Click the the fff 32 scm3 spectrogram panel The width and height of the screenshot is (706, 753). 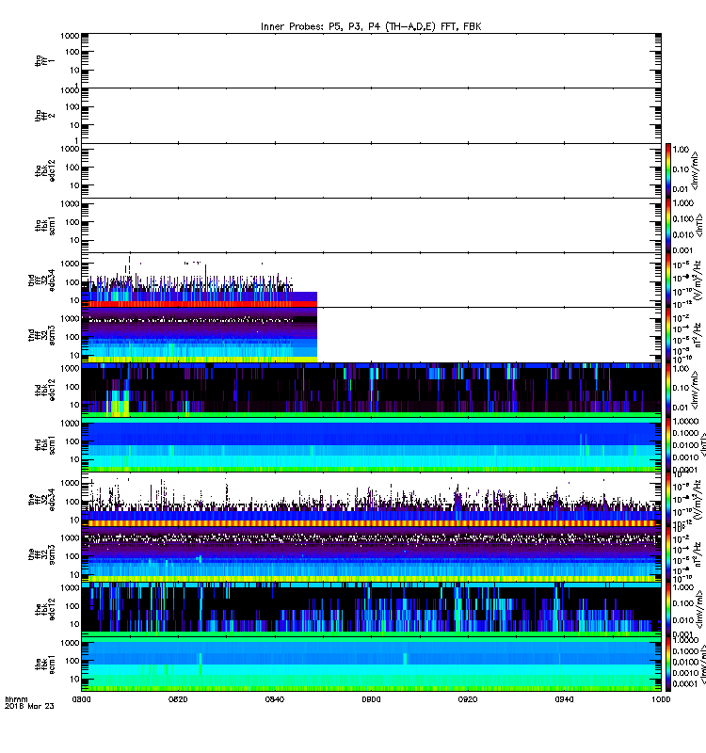(371, 554)
